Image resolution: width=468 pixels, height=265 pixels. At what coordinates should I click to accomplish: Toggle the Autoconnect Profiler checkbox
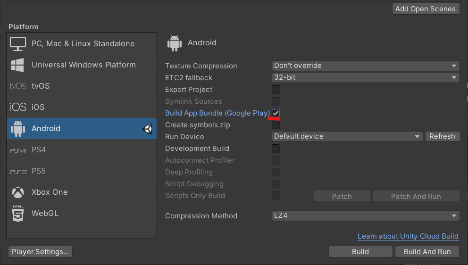[276, 160]
